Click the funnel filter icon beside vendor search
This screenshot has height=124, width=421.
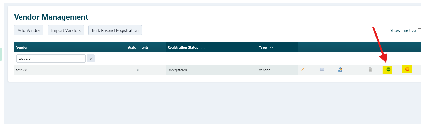91,58
